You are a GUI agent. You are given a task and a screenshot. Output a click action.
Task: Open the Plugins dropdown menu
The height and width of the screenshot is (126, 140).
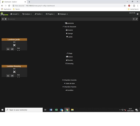[50, 14]
